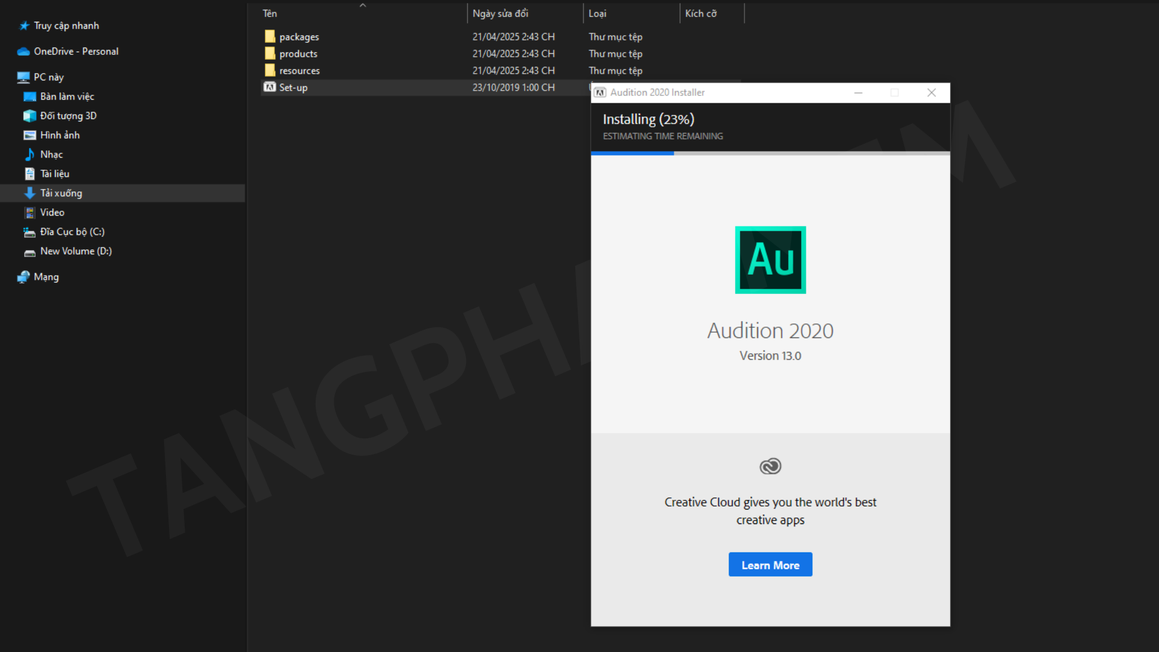
Task: Select OneDrive - Personal in sidebar
Action: (76, 51)
